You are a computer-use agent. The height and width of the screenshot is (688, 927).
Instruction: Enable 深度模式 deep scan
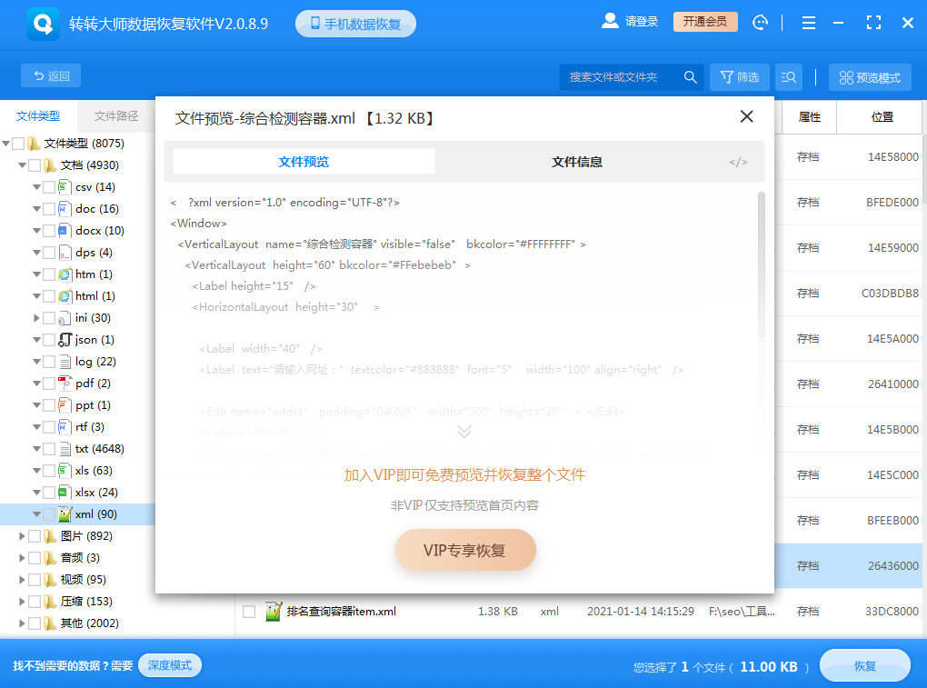click(x=170, y=665)
